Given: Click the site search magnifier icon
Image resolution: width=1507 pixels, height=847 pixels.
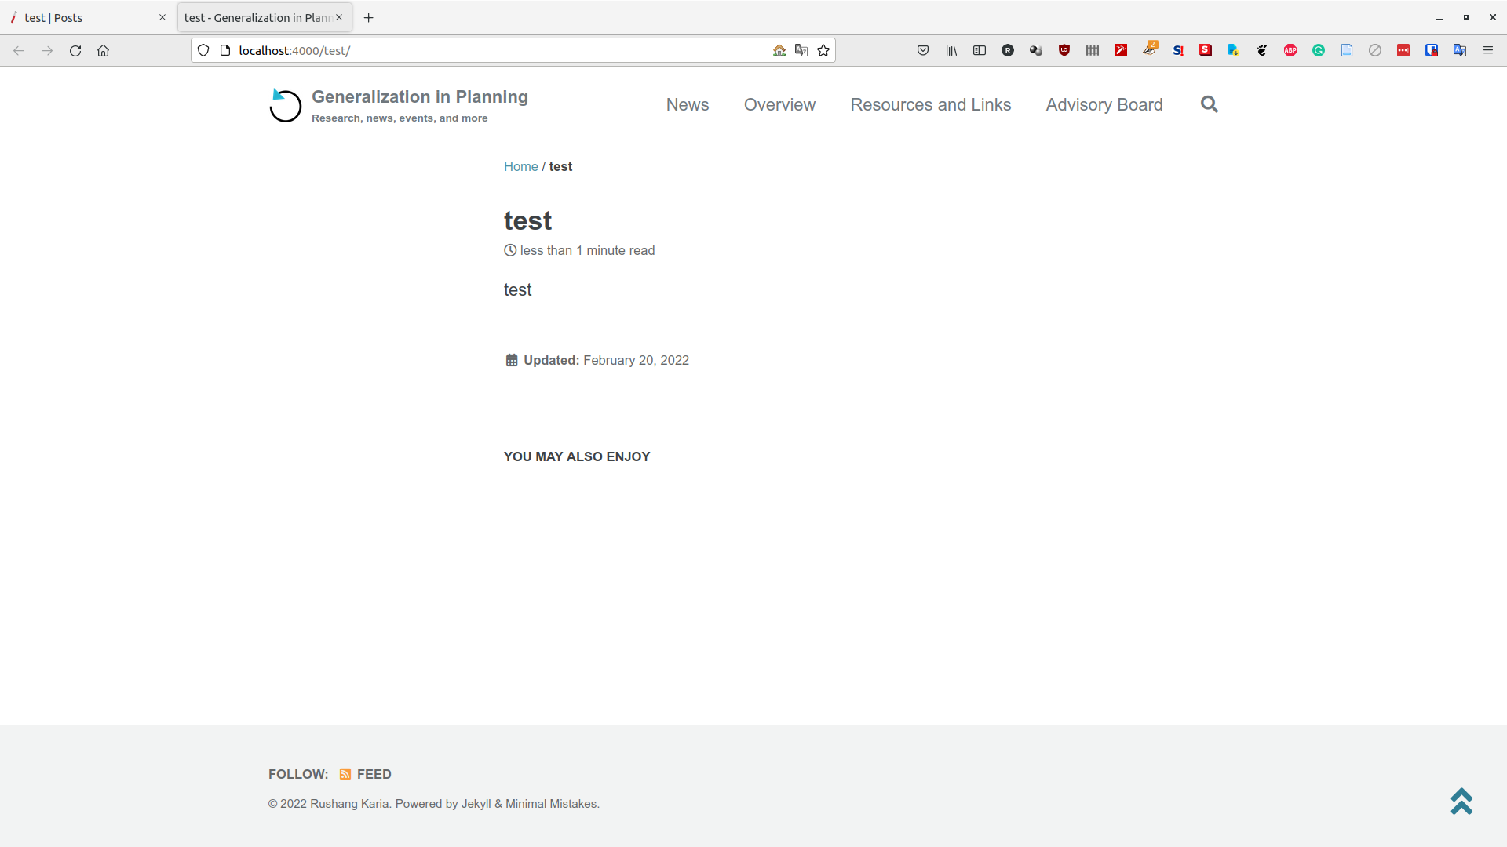Looking at the screenshot, I should click(1209, 104).
